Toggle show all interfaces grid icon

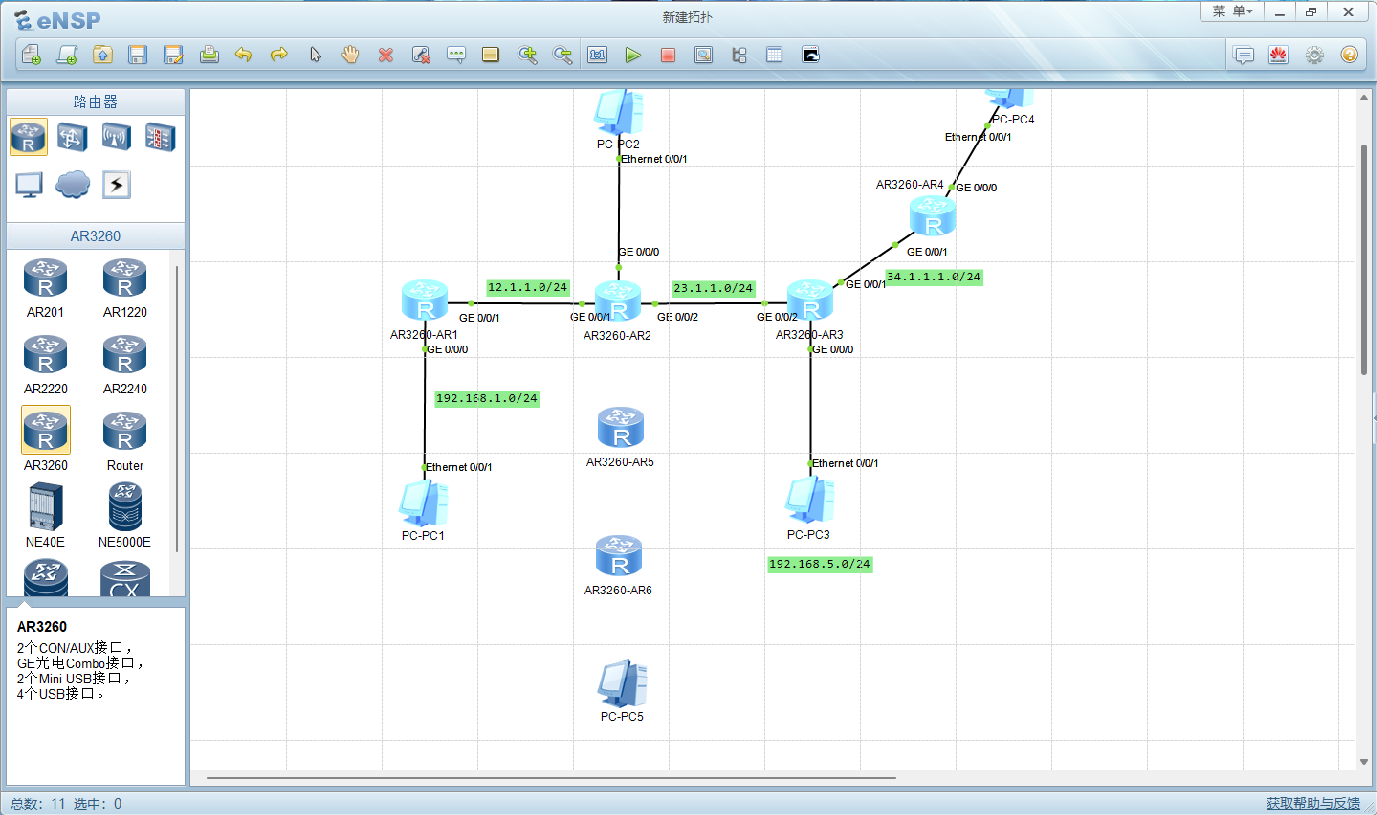pyautogui.click(x=774, y=55)
